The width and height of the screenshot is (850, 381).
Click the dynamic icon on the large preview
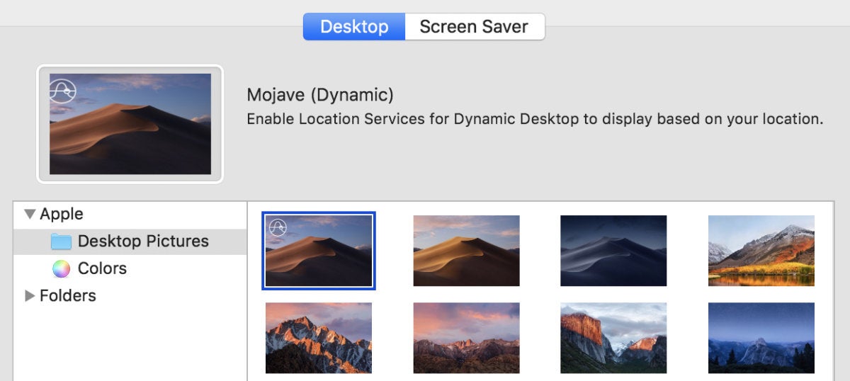[62, 91]
